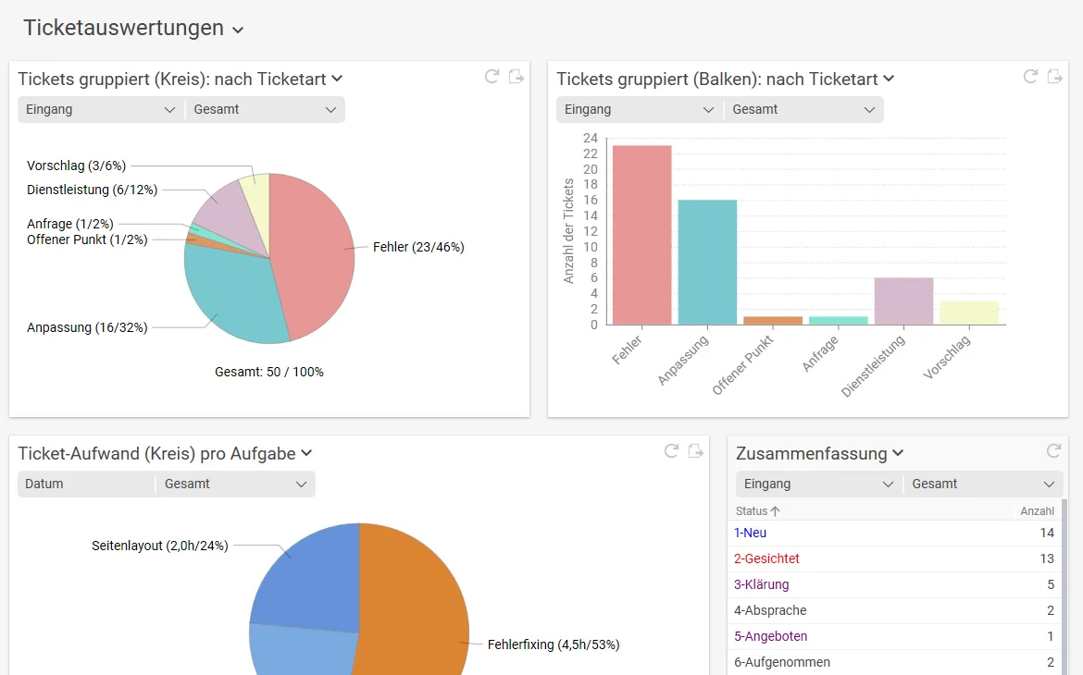The height and width of the screenshot is (675, 1083).
Task: Open Zusammenfassung title menu
Action: click(898, 453)
